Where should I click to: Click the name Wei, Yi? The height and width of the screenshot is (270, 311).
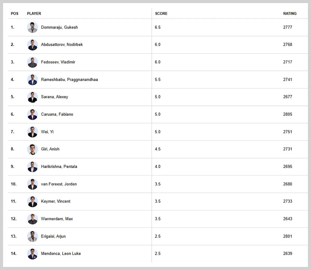(47, 132)
